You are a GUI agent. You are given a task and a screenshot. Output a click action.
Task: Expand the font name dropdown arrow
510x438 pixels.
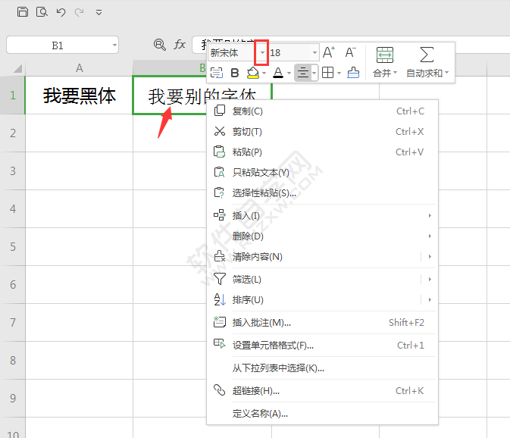(x=262, y=53)
